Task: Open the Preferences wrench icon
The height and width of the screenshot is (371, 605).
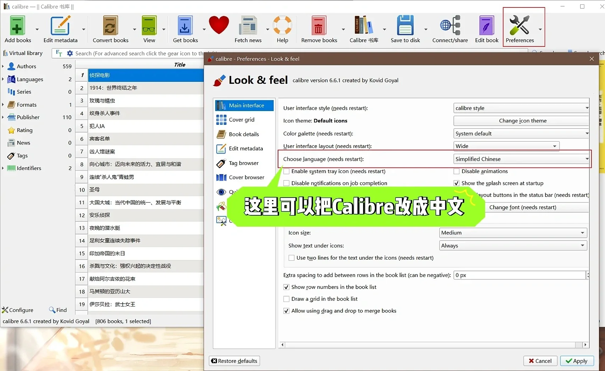Action: tap(519, 25)
